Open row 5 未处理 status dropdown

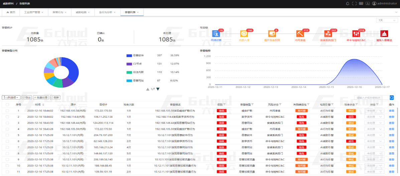pyautogui.click(x=374, y=135)
